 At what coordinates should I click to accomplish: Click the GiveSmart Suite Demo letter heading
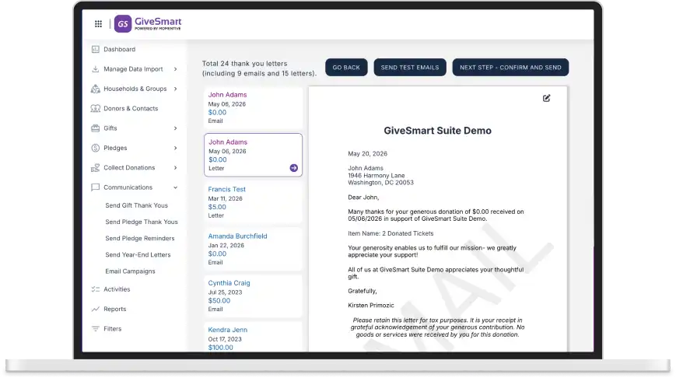coord(438,131)
